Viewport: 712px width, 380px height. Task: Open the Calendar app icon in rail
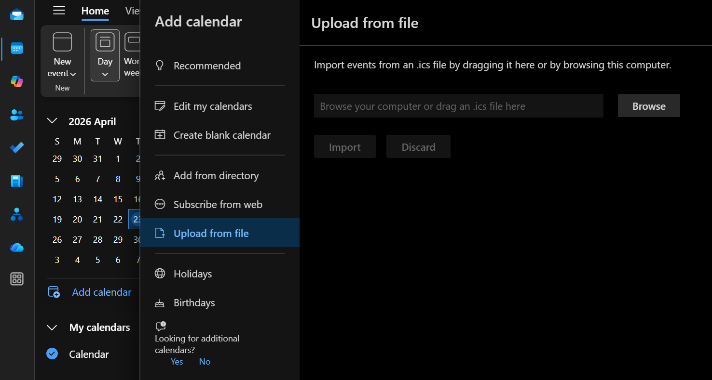tap(17, 48)
